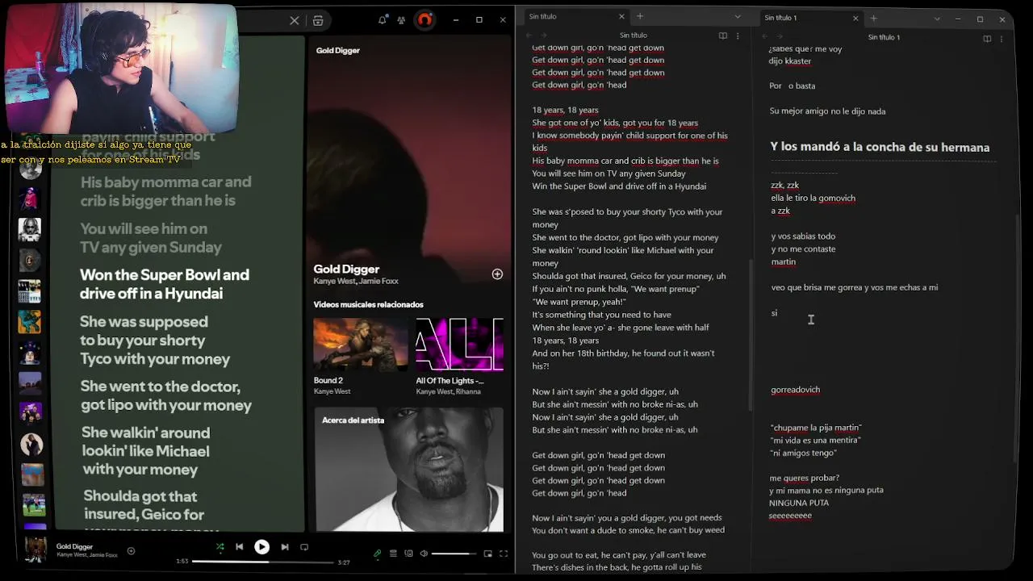Open Spotify friend activity icon
This screenshot has width=1033, height=581.
coord(401,20)
